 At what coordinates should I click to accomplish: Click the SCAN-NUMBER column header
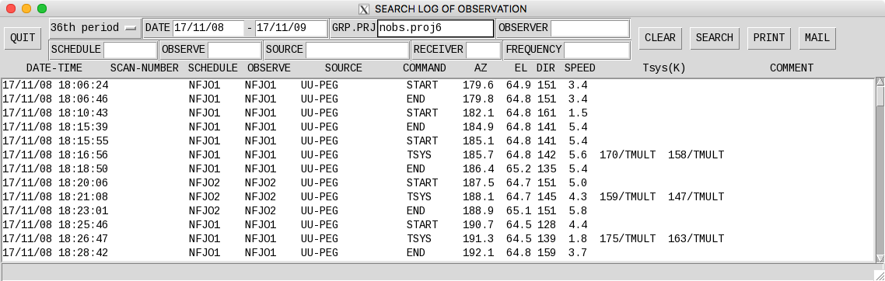point(145,68)
